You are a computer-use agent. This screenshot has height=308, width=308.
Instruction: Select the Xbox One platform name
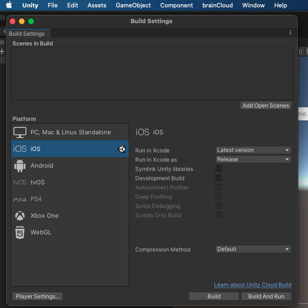[44, 216]
